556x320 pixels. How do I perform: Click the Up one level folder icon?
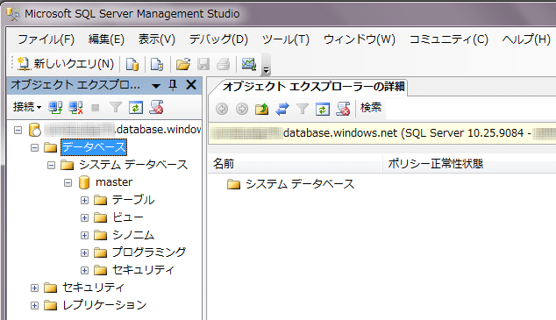click(x=261, y=109)
